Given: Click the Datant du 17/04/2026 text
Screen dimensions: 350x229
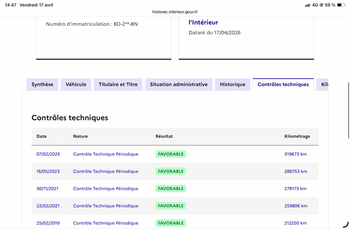Looking at the screenshot, I should coord(214,33).
